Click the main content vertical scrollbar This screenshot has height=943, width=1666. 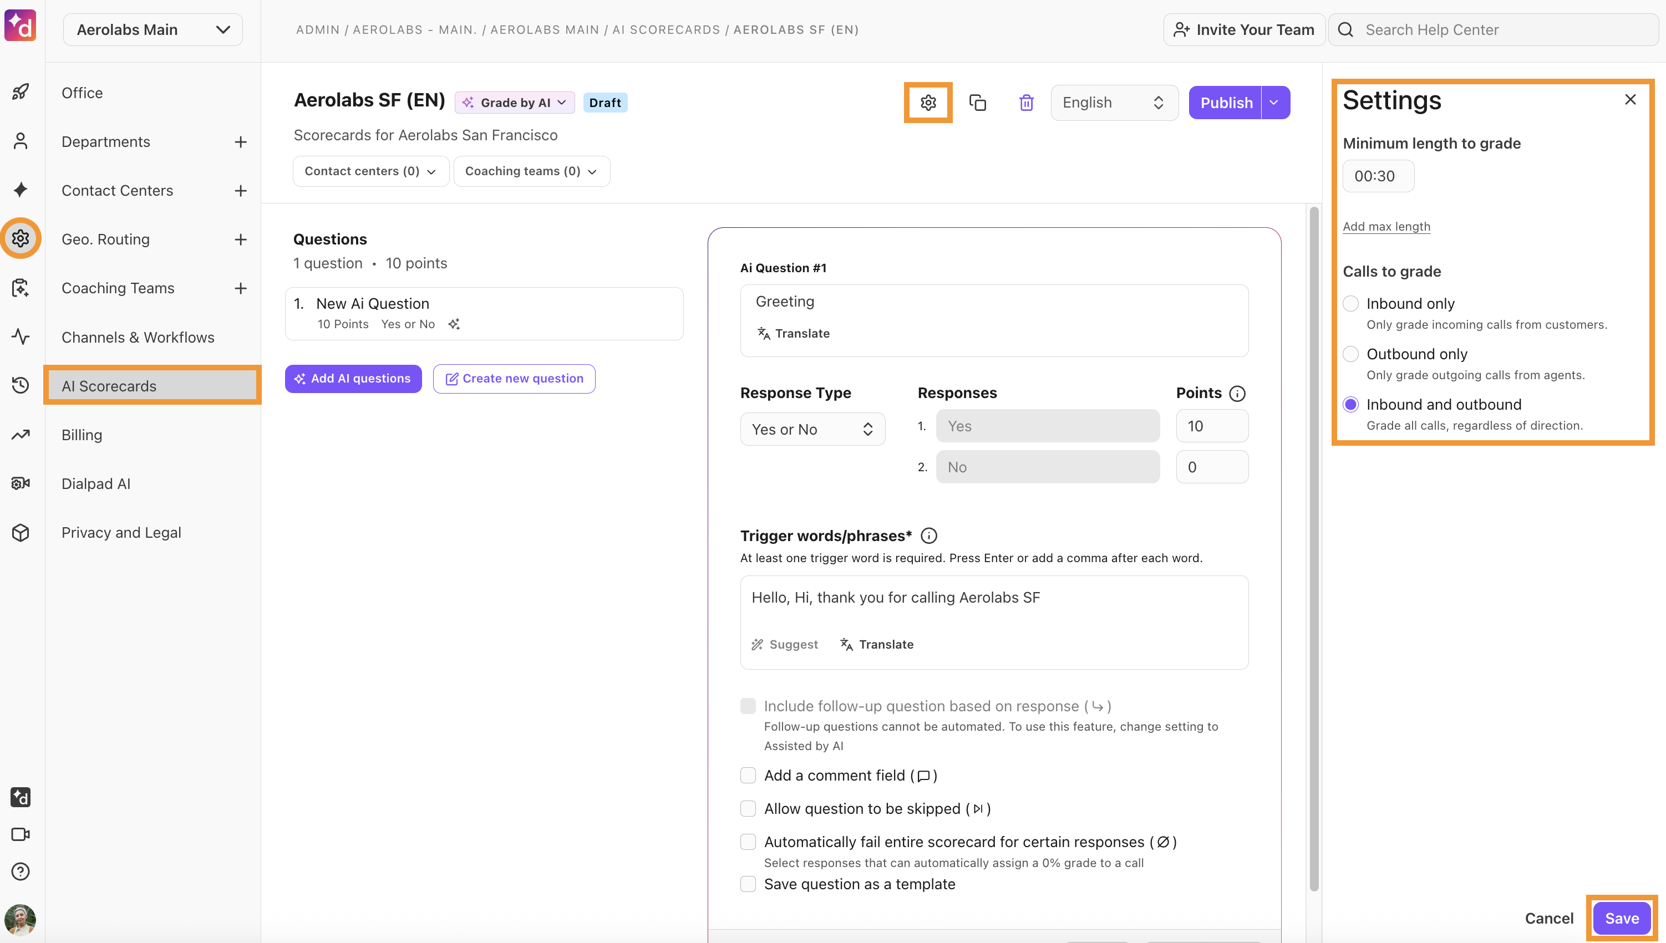tap(1314, 549)
